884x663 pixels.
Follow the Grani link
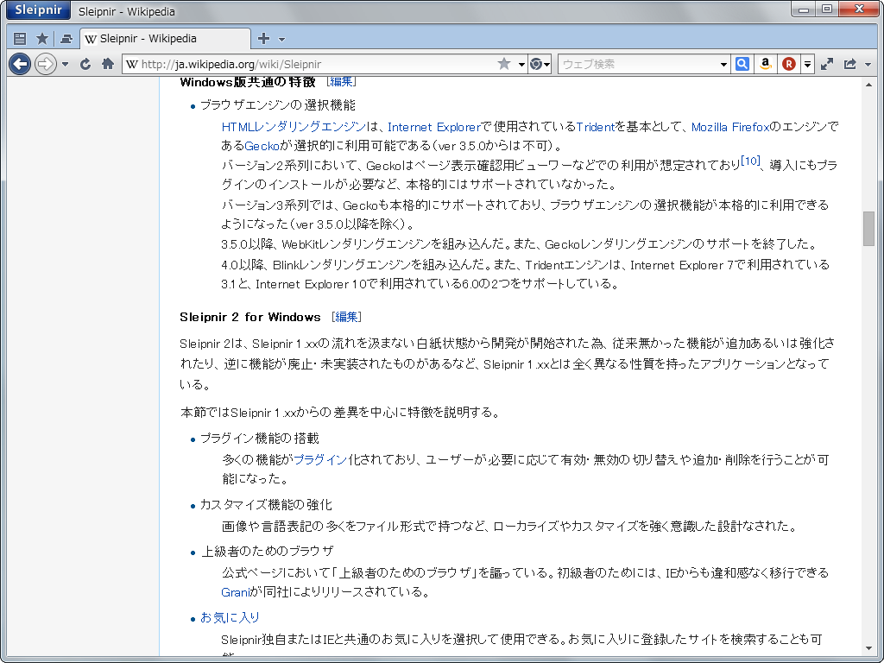click(236, 592)
